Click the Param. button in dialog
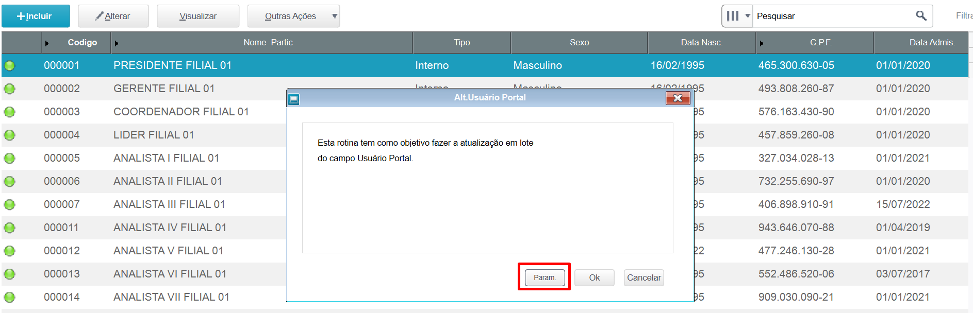 point(545,277)
